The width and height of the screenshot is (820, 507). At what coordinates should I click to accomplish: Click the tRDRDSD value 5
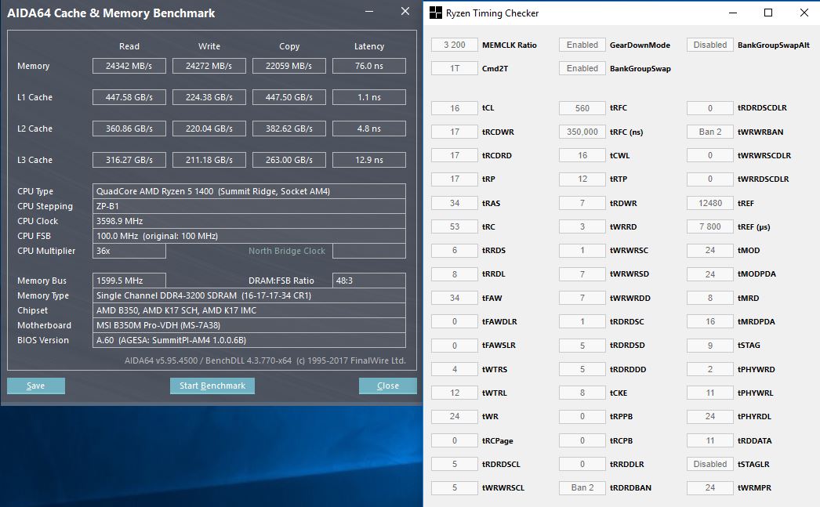582,346
